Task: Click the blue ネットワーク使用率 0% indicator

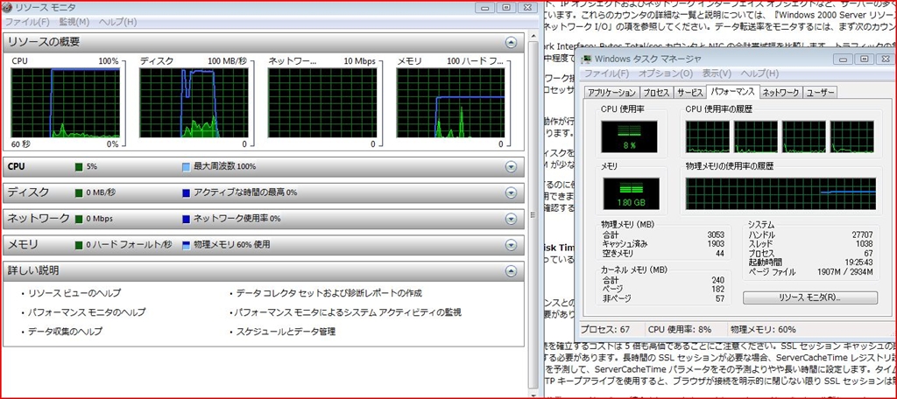Action: tap(186, 219)
